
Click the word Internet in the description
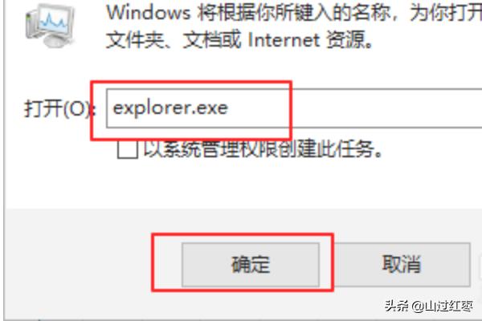click(x=284, y=40)
